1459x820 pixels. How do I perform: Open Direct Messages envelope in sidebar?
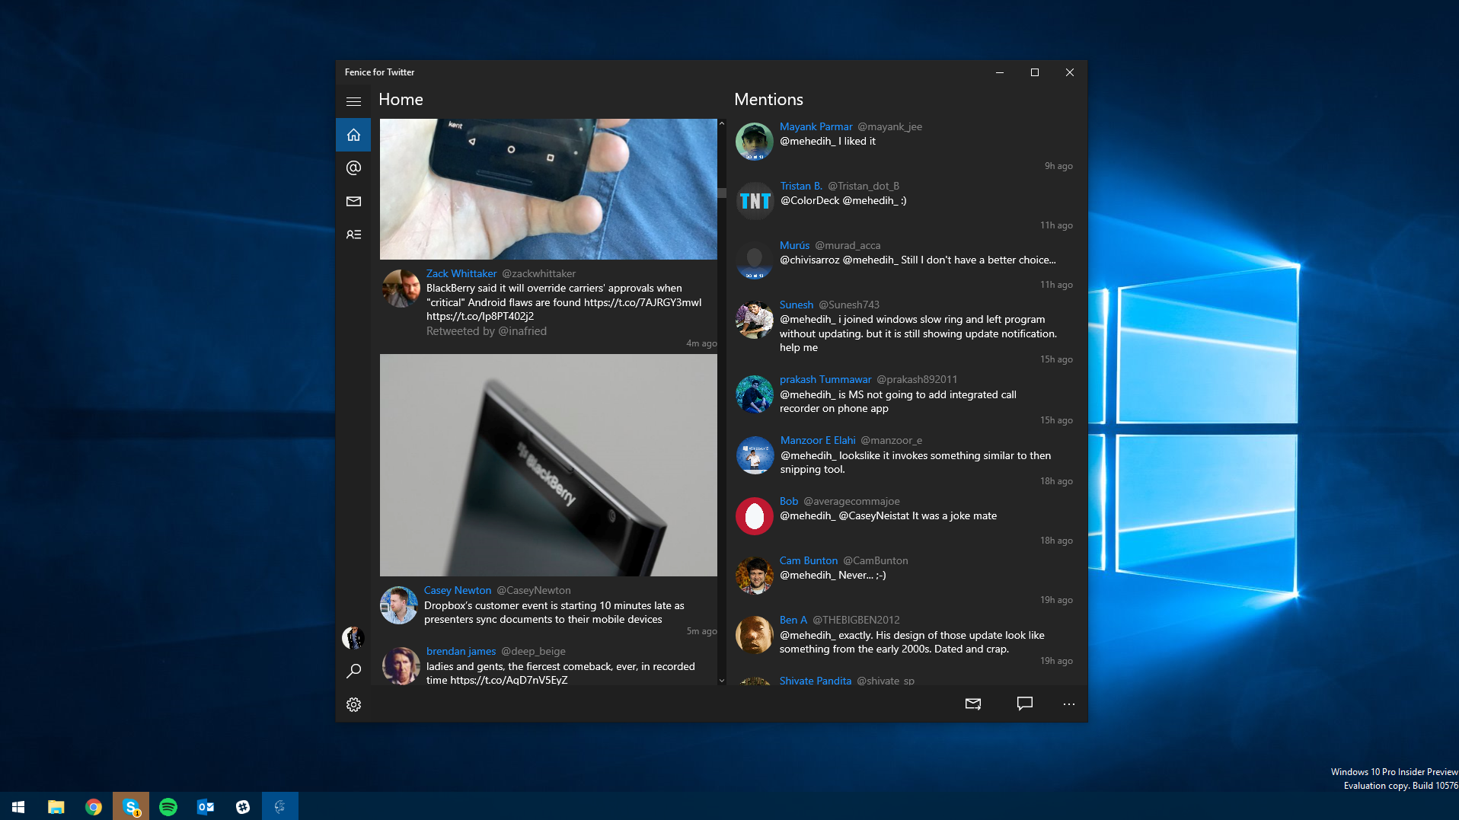coord(353,202)
